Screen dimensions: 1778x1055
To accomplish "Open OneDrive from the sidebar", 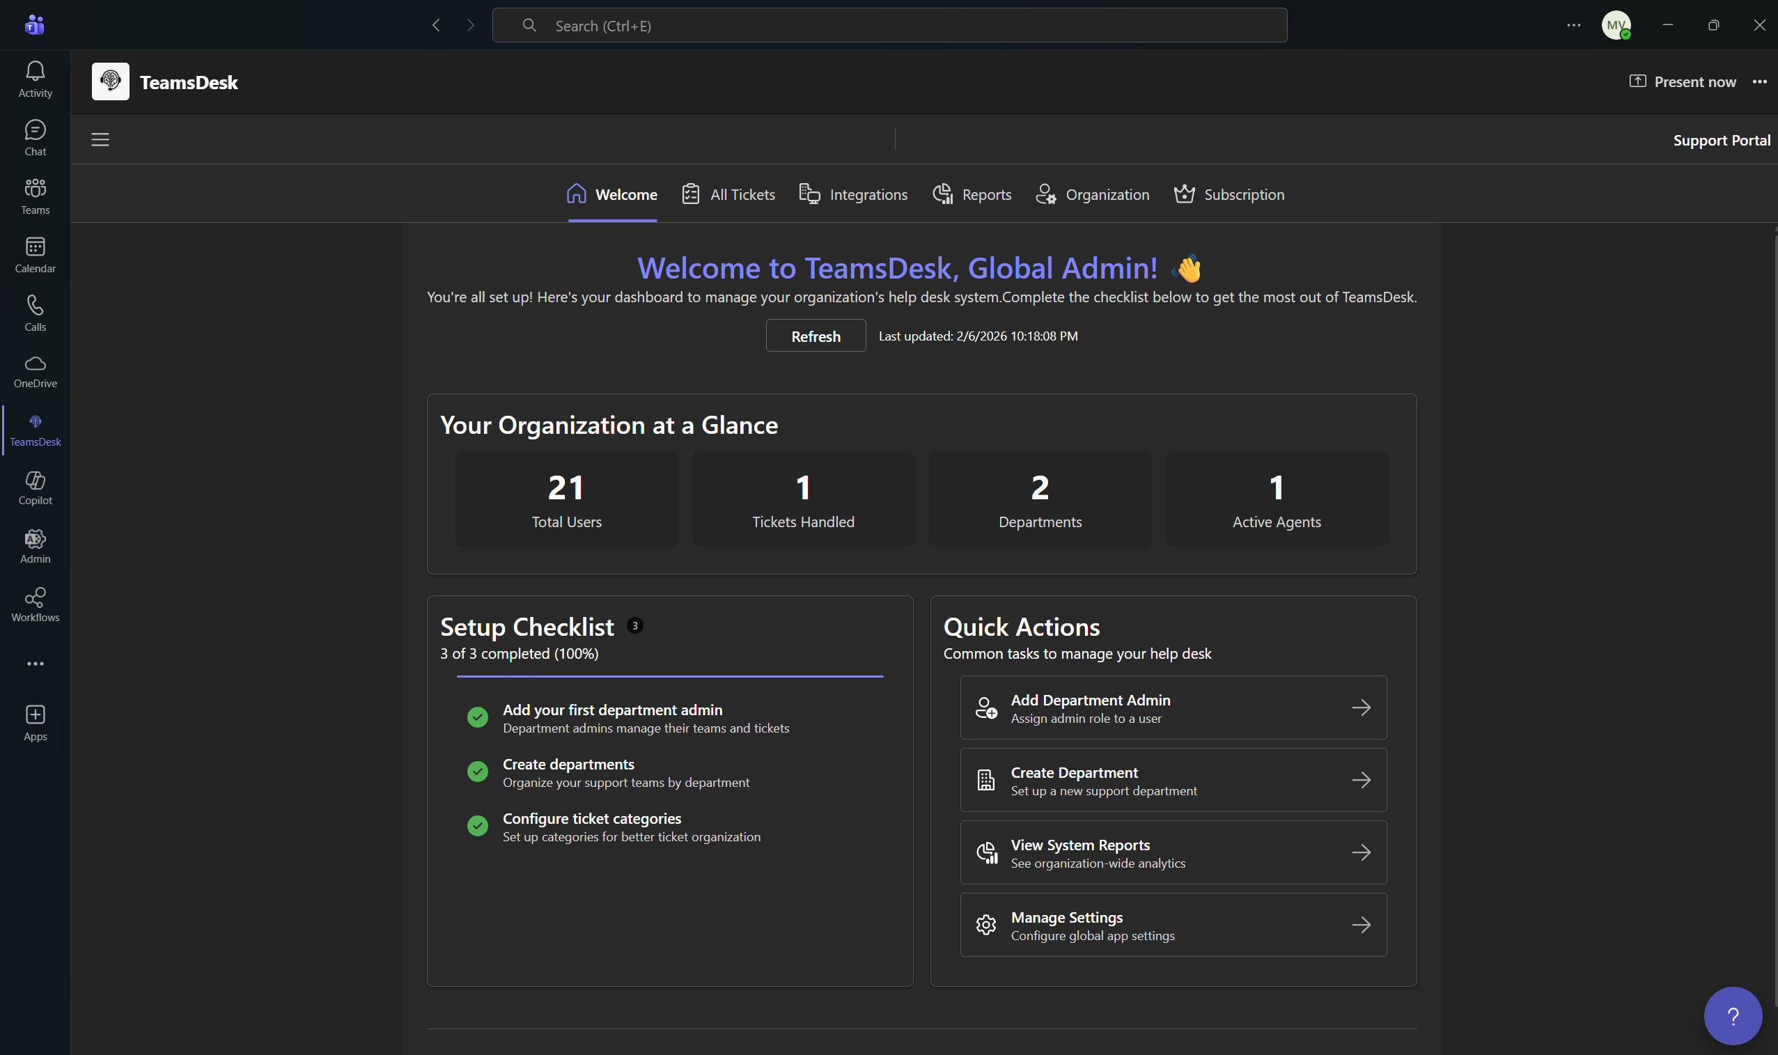I will tap(35, 371).
